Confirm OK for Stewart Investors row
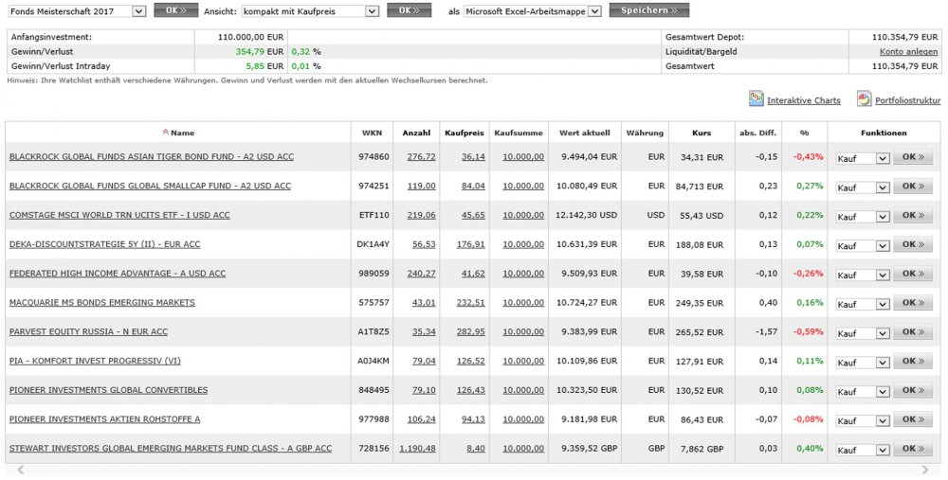 (x=913, y=449)
